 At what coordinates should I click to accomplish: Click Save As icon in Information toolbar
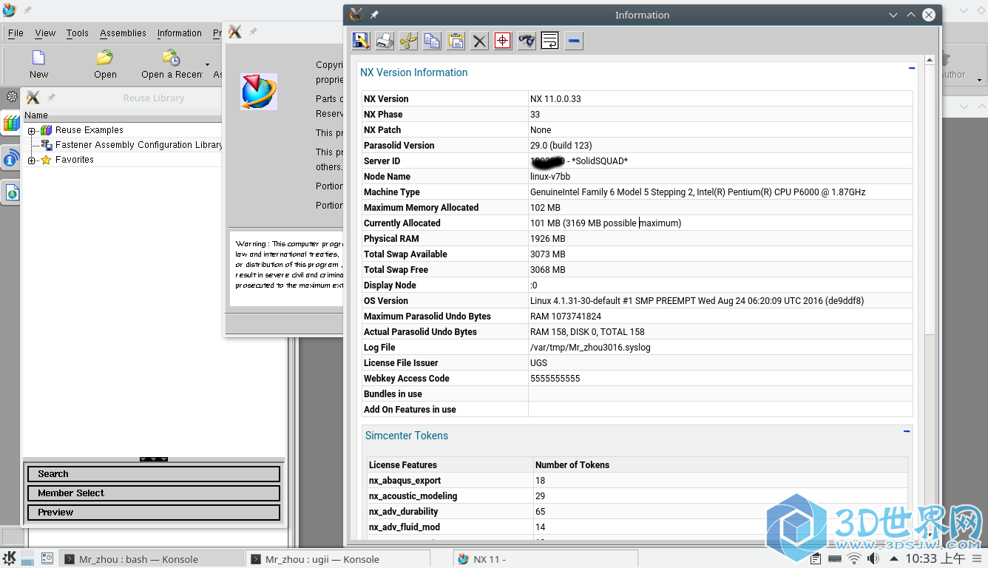pyautogui.click(x=361, y=41)
